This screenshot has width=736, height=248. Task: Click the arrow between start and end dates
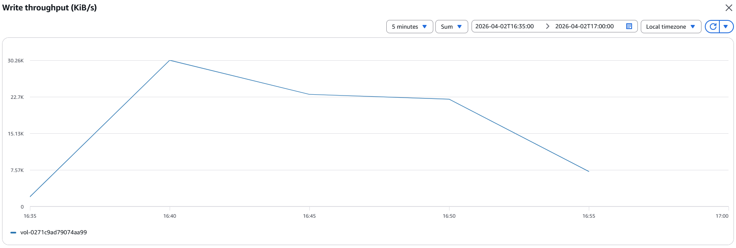click(x=547, y=26)
